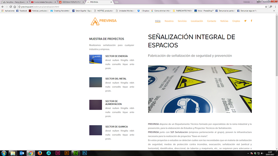278x156 pixels.
Task: Open the Dropbox bookmark
Action: pos(143,11)
